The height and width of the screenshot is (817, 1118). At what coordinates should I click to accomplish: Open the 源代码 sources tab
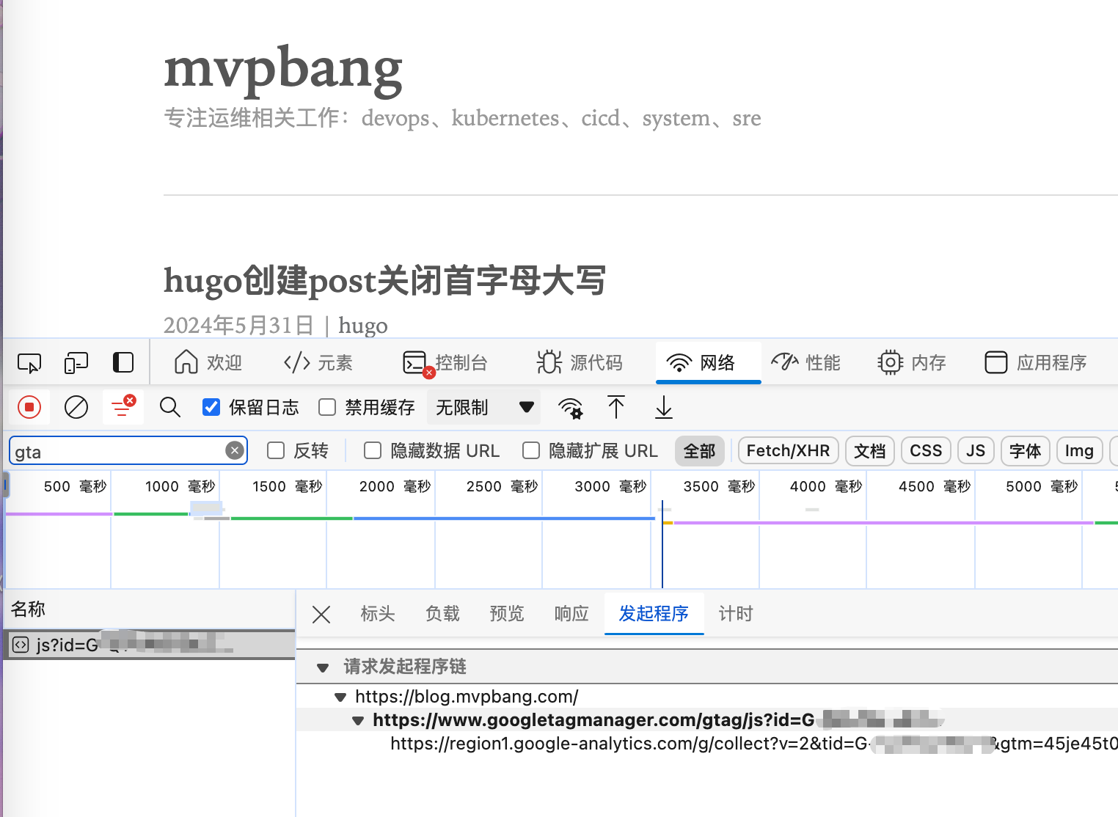(x=580, y=362)
